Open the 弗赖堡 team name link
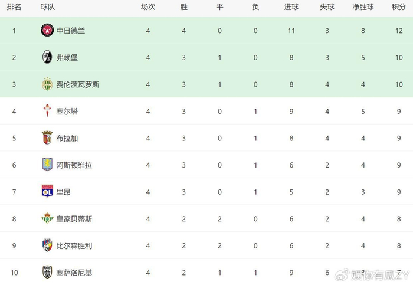 67,57
